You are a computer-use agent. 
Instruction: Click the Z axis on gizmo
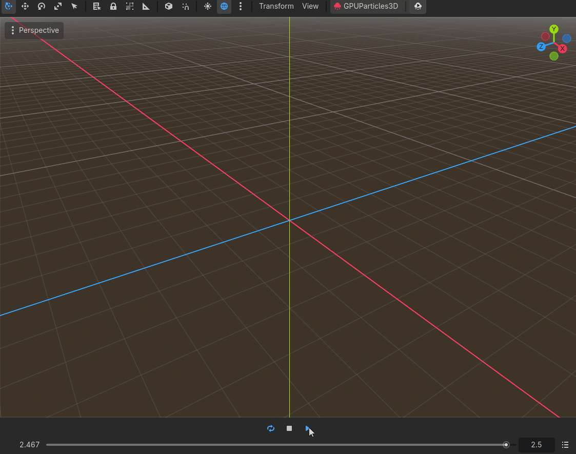pyautogui.click(x=541, y=47)
